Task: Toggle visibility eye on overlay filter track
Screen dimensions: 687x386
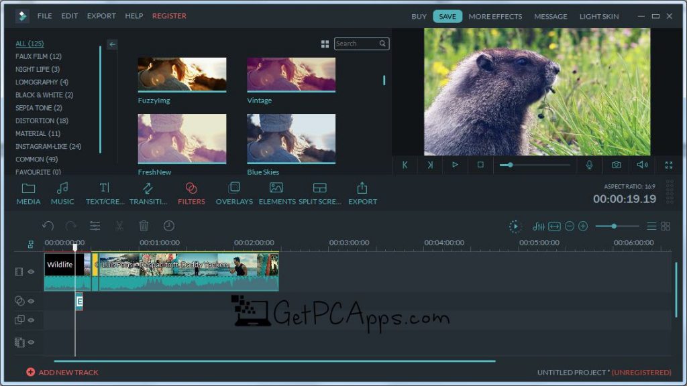Action: pos(31,302)
